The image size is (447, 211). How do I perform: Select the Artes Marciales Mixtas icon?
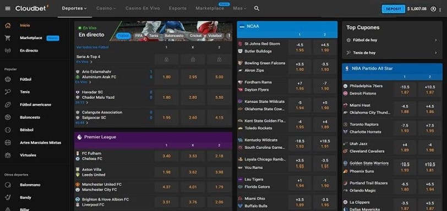[8, 142]
